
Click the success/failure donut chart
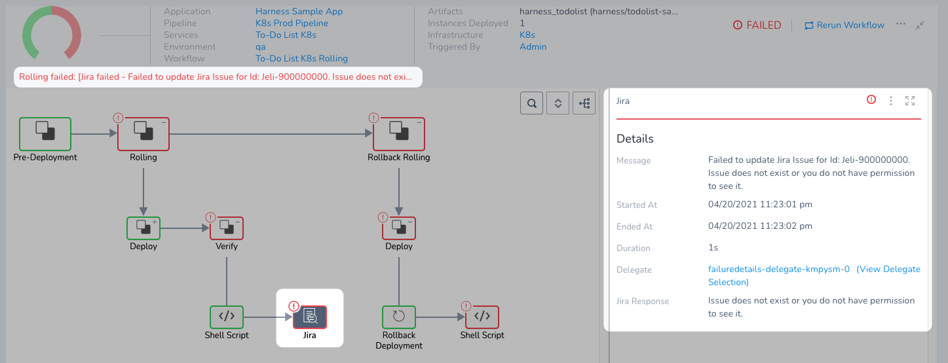[52, 33]
